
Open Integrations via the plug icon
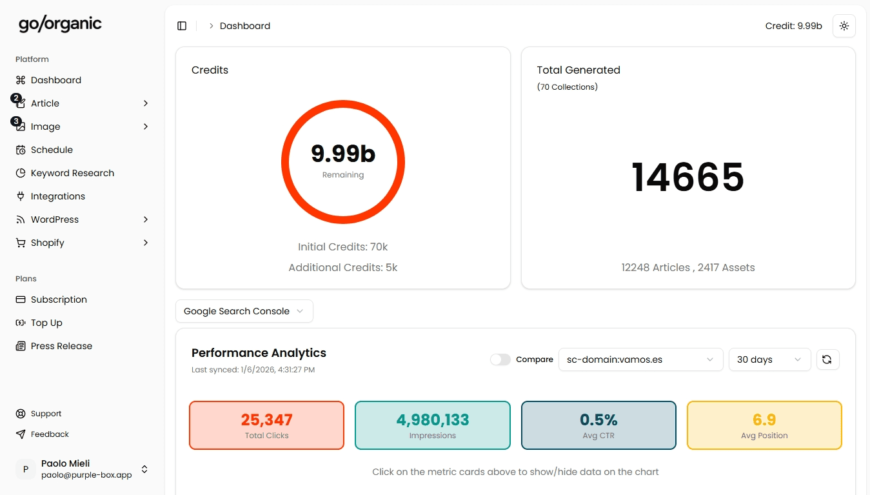(x=21, y=196)
